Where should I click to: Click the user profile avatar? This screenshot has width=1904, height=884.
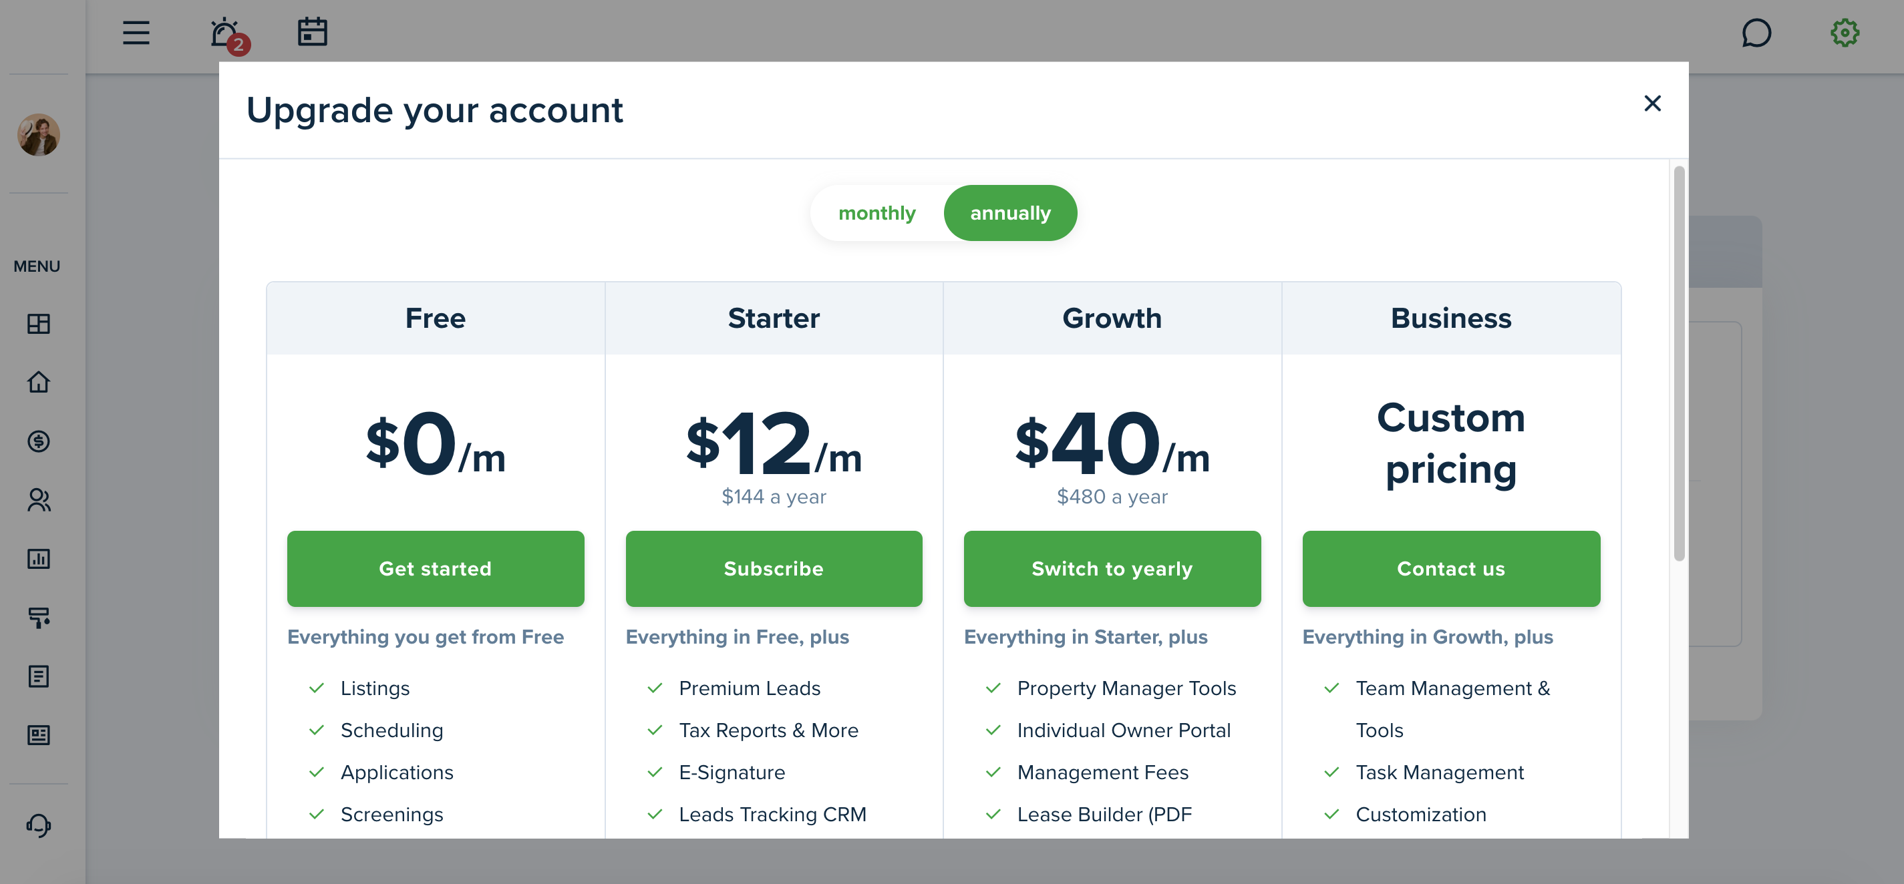point(39,134)
